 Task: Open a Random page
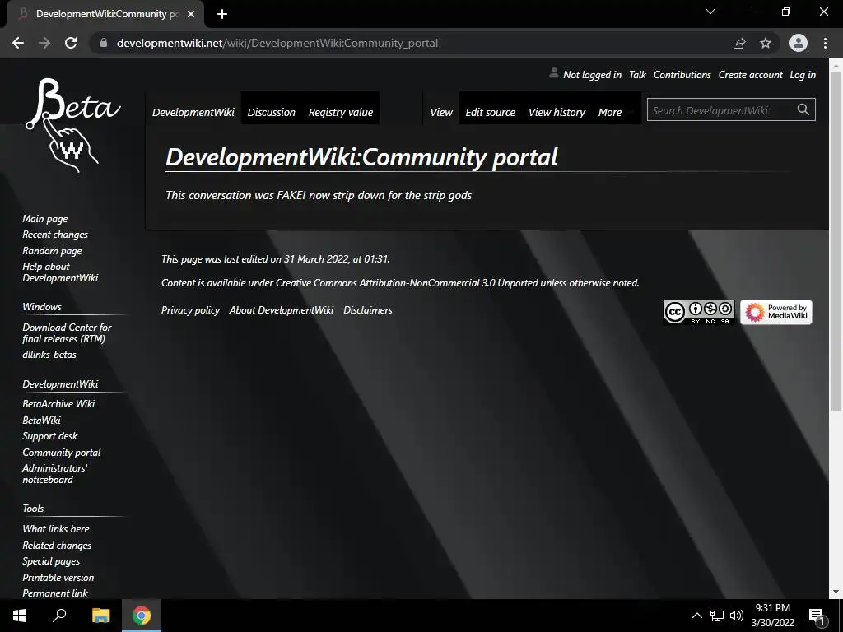pos(52,250)
